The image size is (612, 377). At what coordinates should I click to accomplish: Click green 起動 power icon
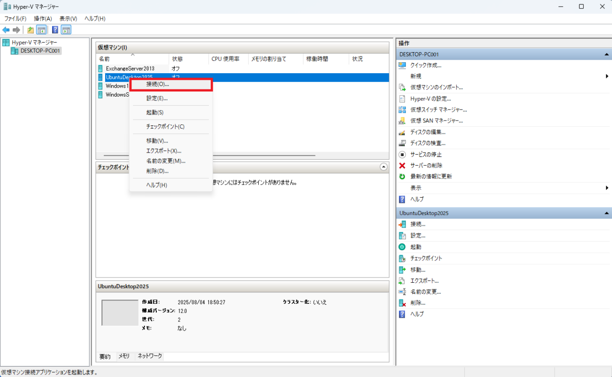pos(402,247)
